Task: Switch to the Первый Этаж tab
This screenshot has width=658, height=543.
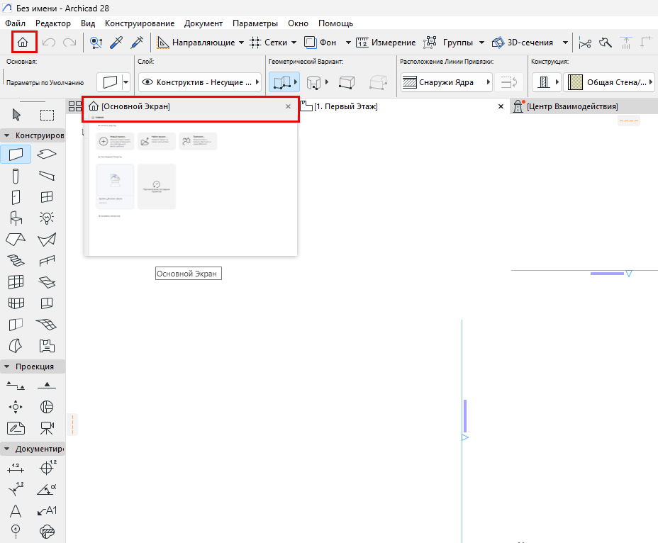Action: [347, 106]
